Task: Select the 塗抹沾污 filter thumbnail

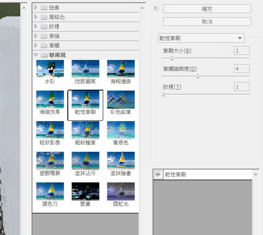Action: [85, 161]
